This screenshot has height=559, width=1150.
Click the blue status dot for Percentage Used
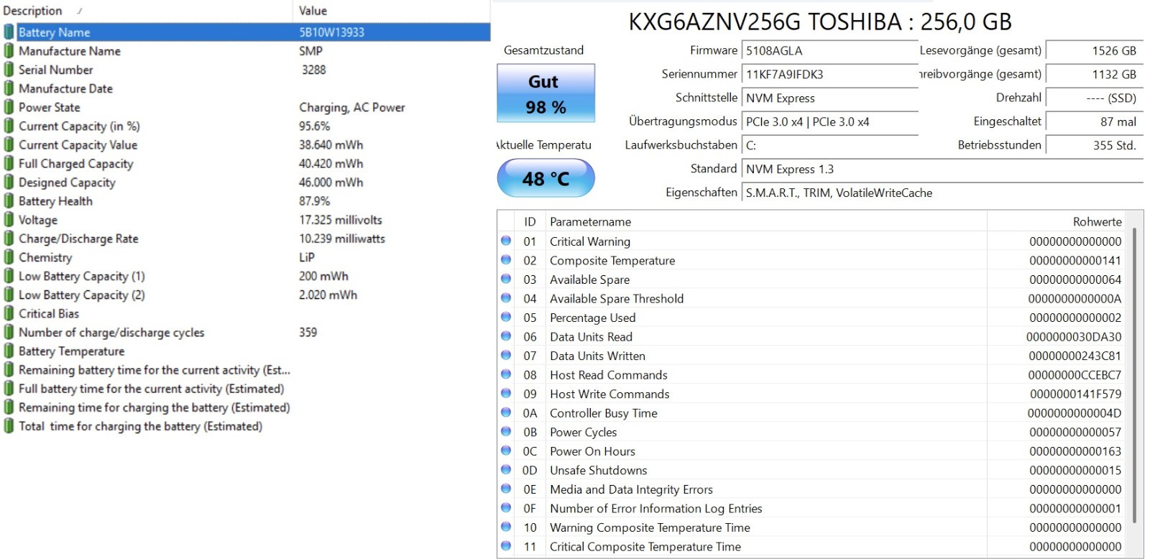point(506,317)
